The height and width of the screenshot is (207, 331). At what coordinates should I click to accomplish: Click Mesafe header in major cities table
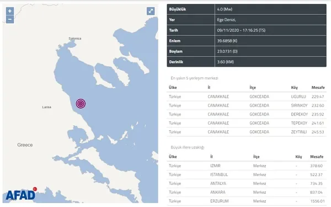[317, 157]
